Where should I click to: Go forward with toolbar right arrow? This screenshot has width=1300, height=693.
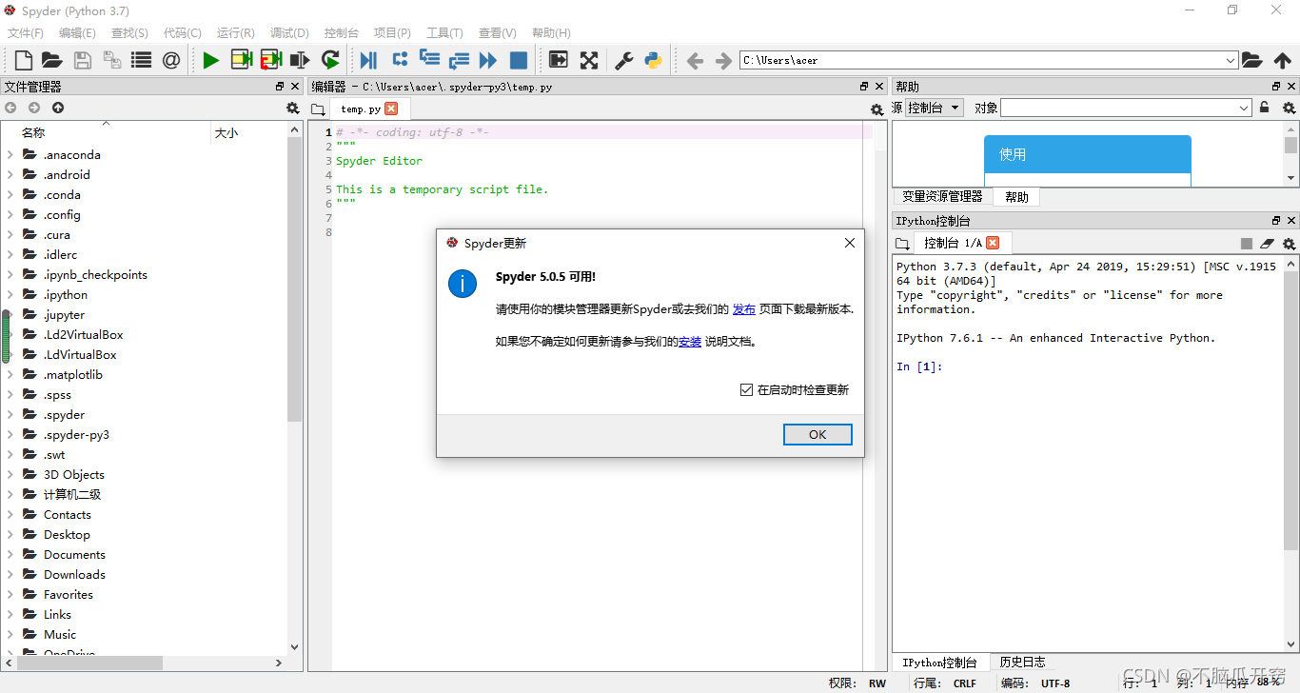tap(723, 60)
